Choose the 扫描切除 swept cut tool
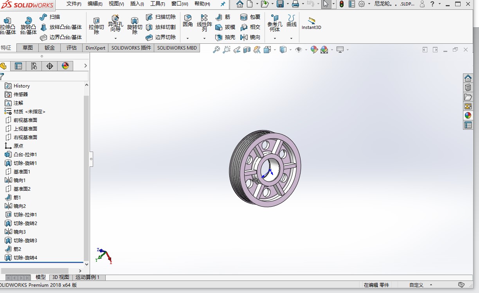 [x=160, y=17]
